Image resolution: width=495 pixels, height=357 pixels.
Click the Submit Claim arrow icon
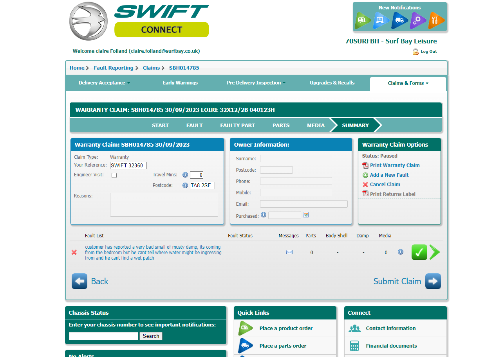pyautogui.click(x=433, y=281)
